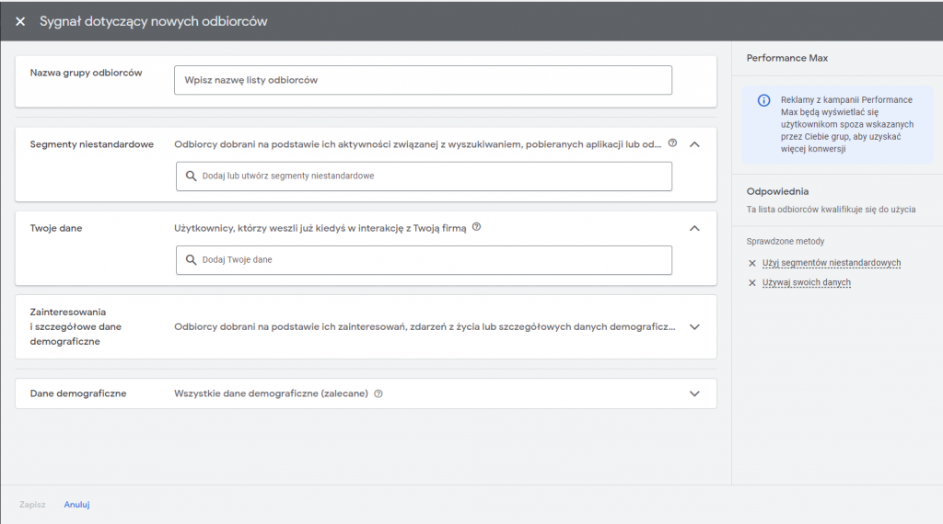Click help icon beside Segmenty niestandardowe description
This screenshot has height=524, width=943.
tap(672, 143)
